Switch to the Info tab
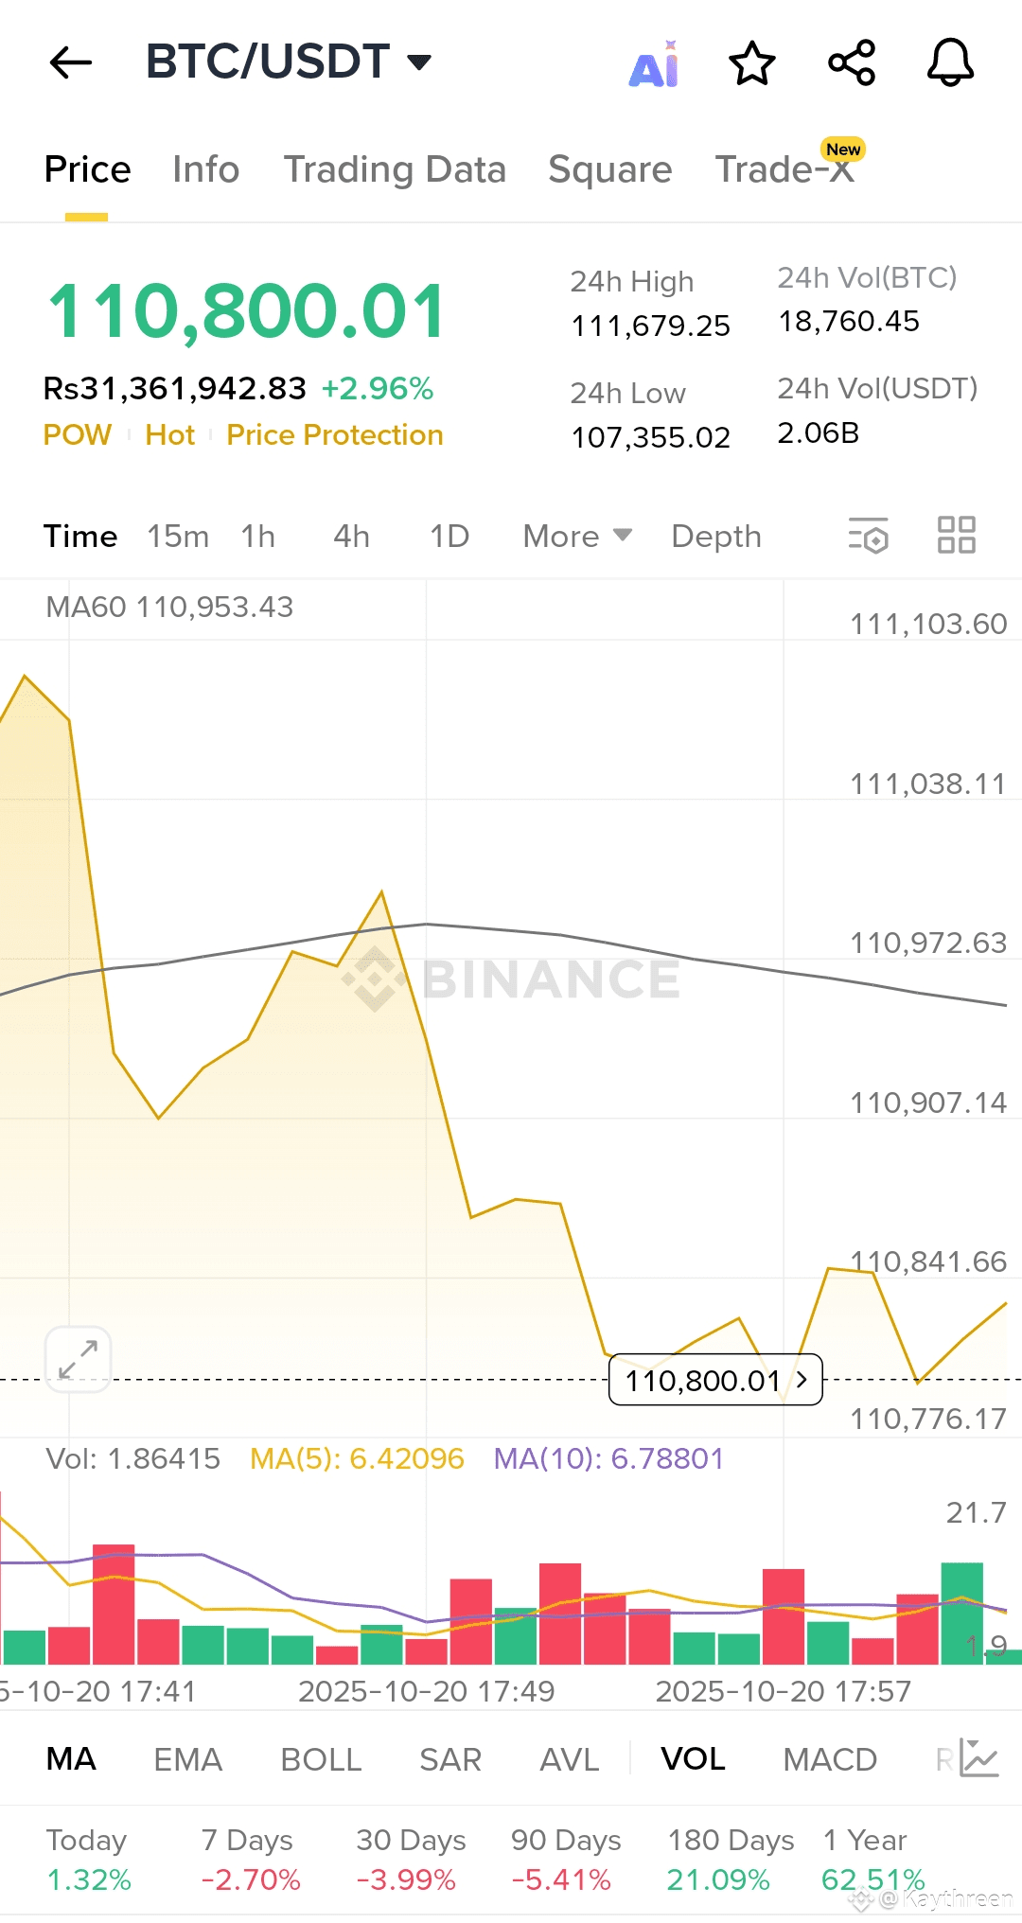This screenshot has width=1022, height=1923. [205, 169]
